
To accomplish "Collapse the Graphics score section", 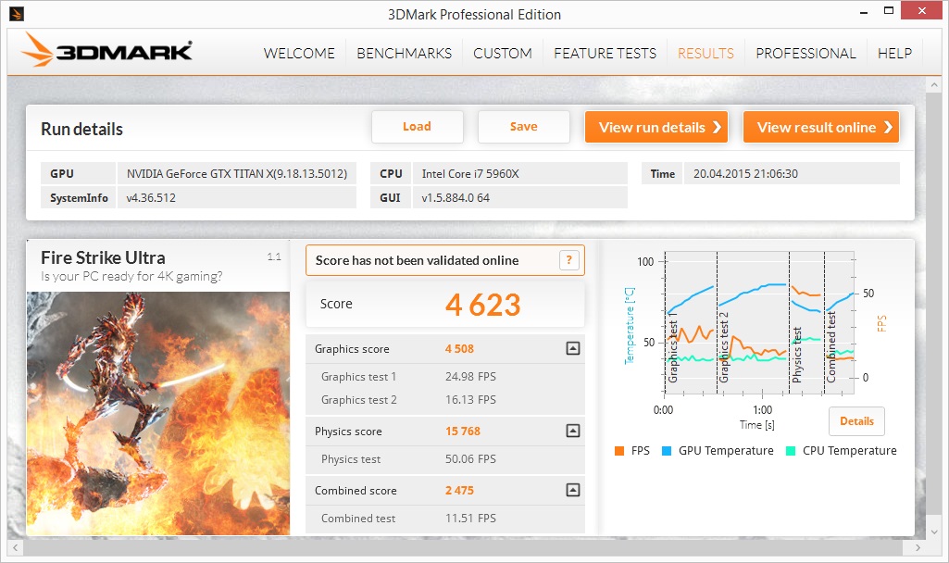I will click(x=572, y=348).
